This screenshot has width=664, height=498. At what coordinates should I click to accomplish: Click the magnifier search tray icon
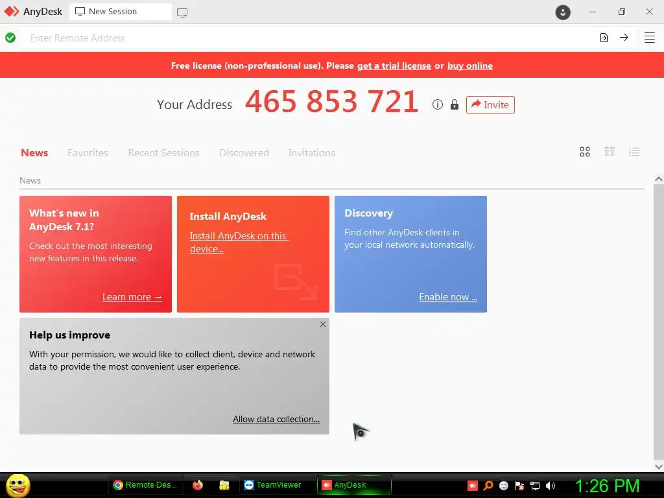click(488, 485)
